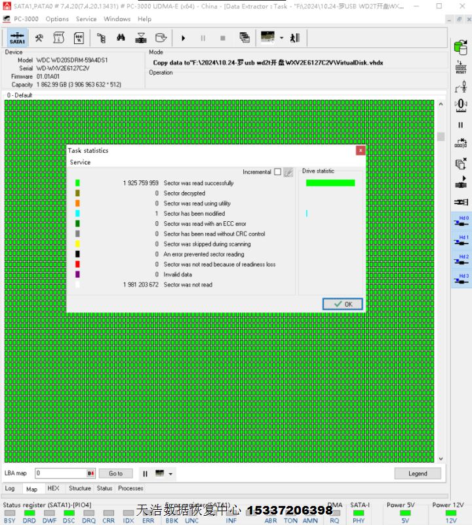The image size is (472, 525).
Task: Switch to the HEX tab
Action: click(53, 488)
